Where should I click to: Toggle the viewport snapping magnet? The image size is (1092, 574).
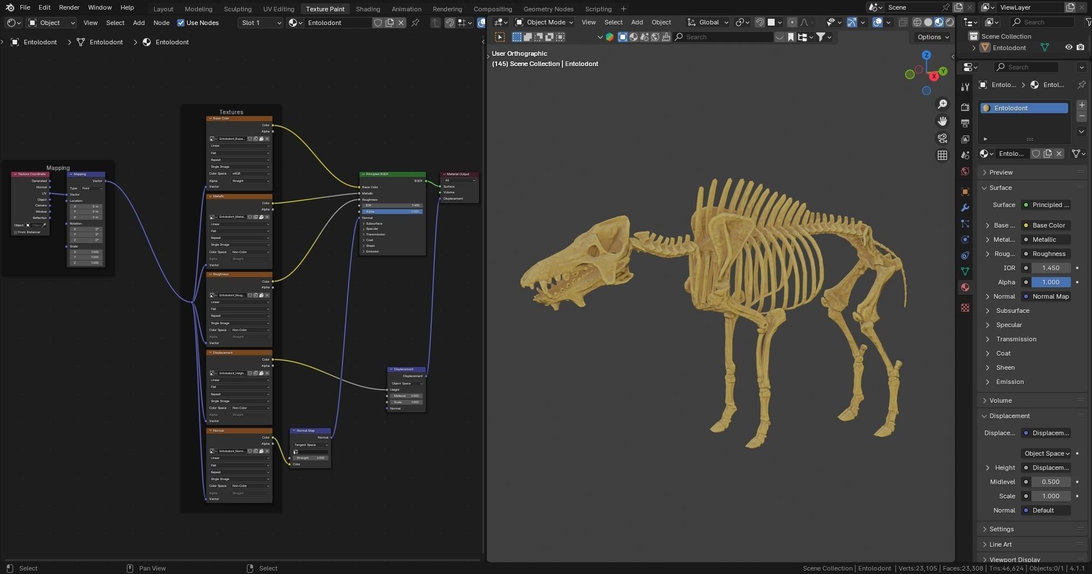coord(759,22)
